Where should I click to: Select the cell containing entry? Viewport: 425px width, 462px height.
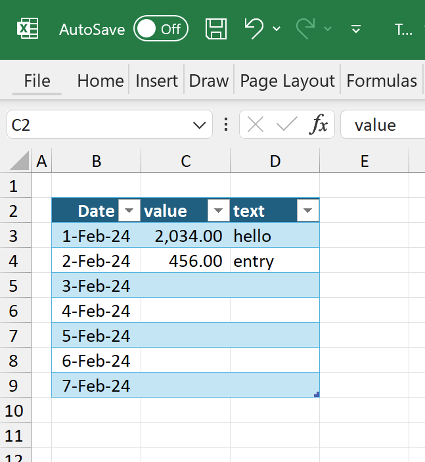pyautogui.click(x=275, y=260)
